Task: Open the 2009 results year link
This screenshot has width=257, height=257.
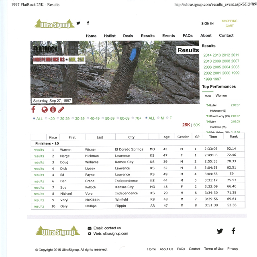Action: tap(217, 61)
